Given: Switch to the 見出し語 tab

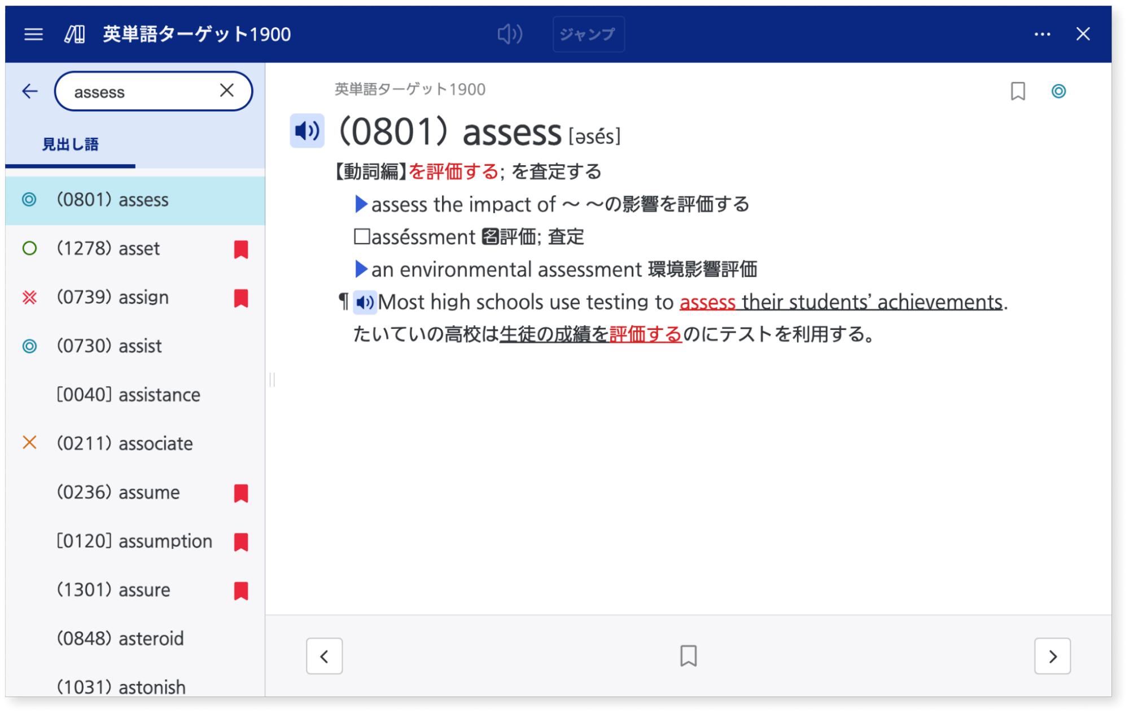Looking at the screenshot, I should [x=69, y=144].
